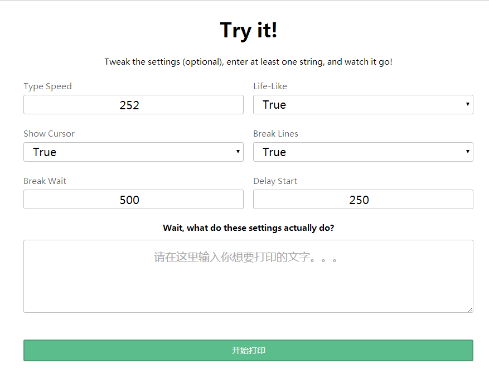Click the Show Cursor label
Image resolution: width=489 pixels, height=373 pixels.
tap(49, 134)
